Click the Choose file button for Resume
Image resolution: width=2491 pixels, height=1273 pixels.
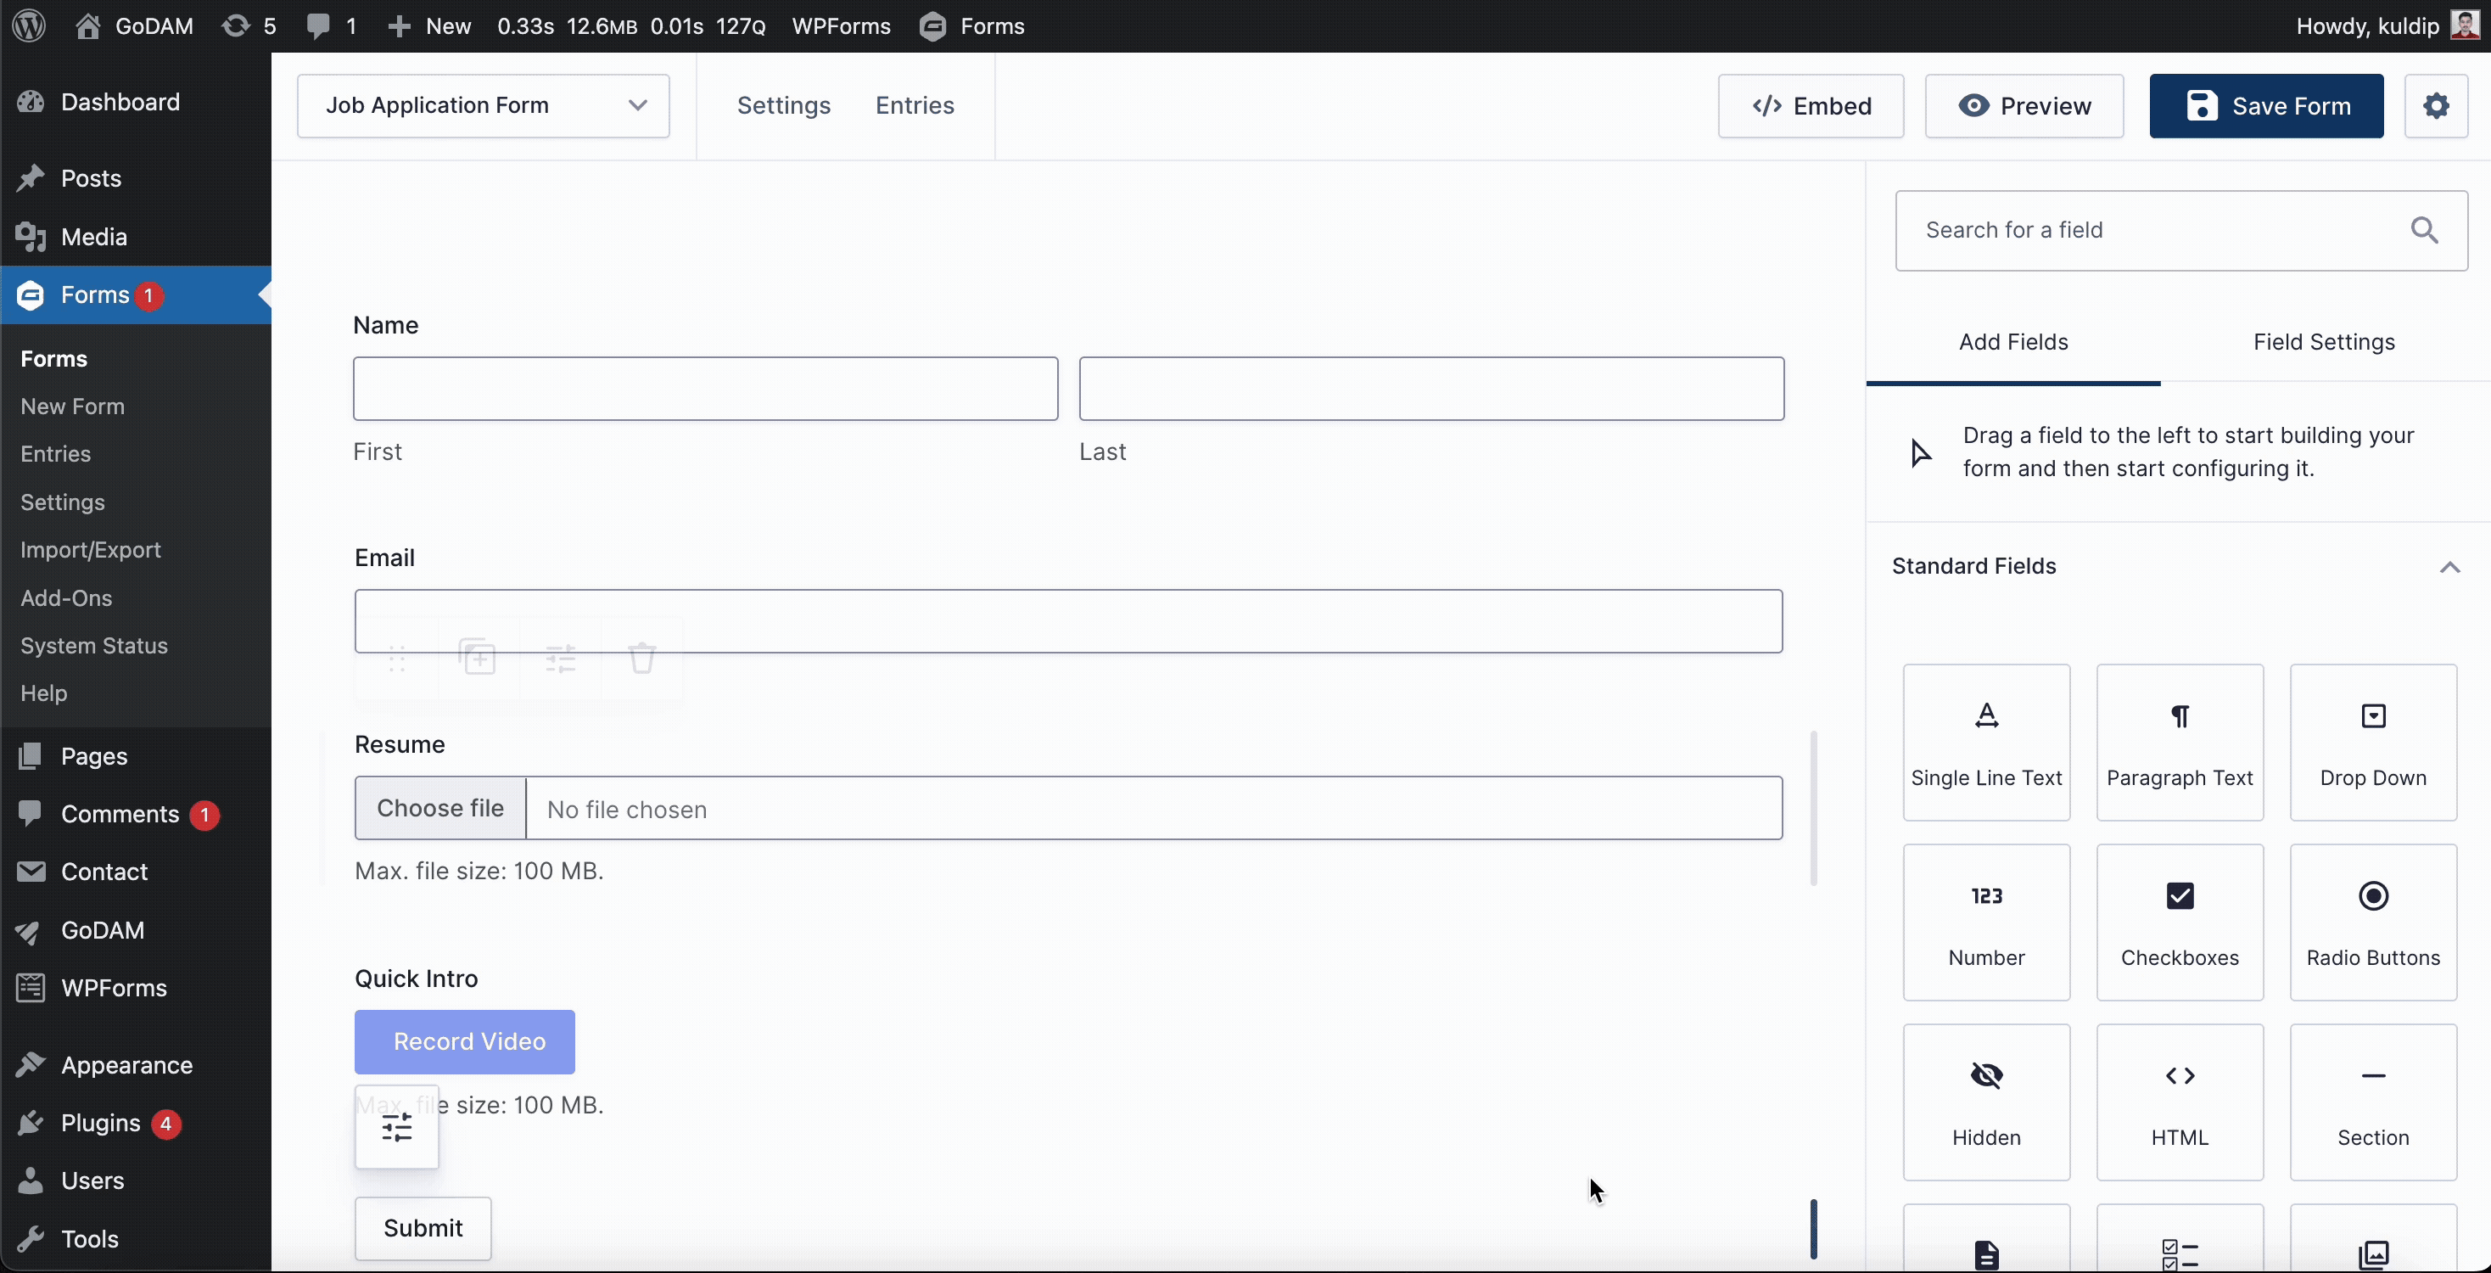click(x=440, y=808)
